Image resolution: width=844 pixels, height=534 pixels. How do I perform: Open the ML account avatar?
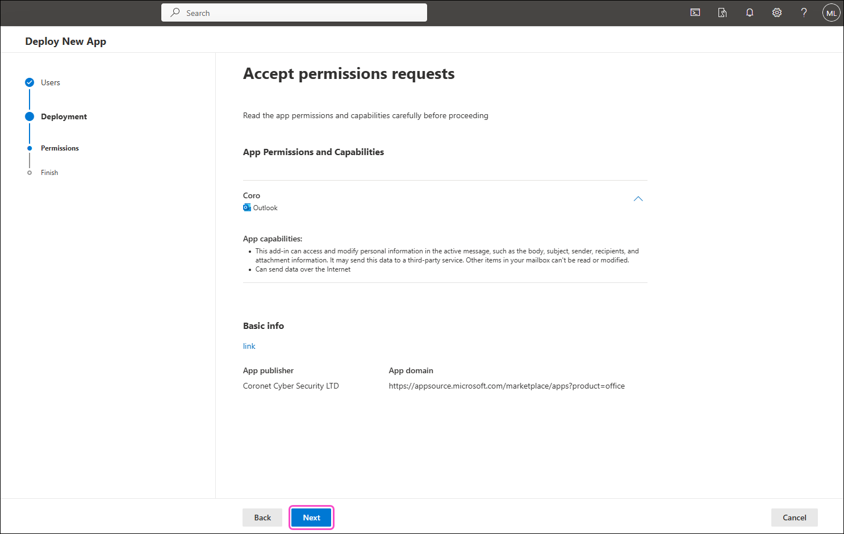point(831,12)
